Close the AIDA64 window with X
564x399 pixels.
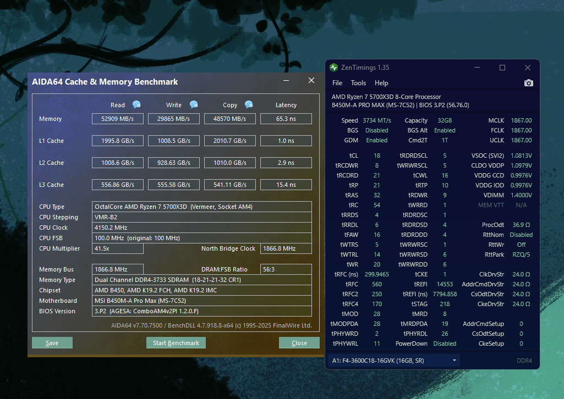pyautogui.click(x=311, y=80)
